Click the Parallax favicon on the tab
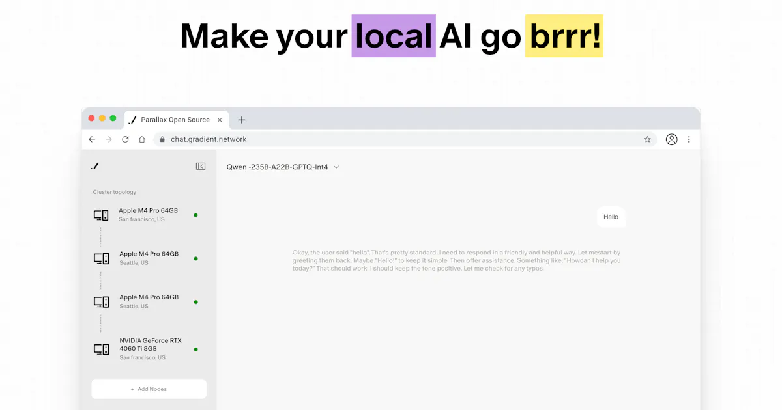Screen dimensions: 782x410 [132, 120]
